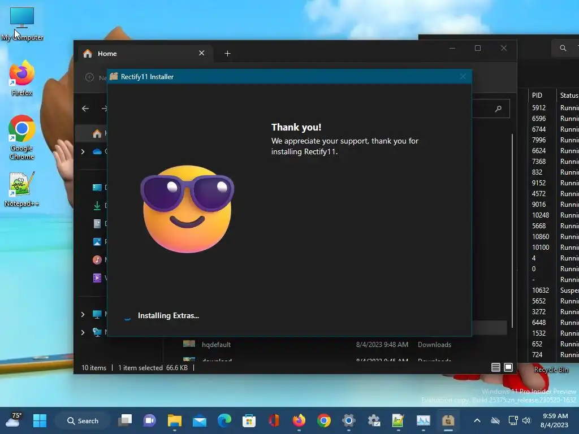Open Firefox desktop shortcut
Viewport: 579px width, 434px height.
[x=21, y=78]
